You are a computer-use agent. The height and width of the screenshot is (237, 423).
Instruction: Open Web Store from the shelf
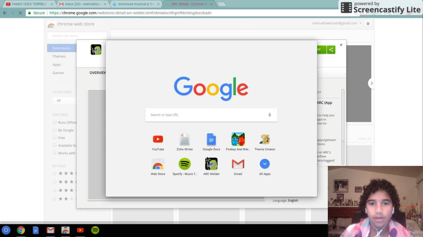pos(65,230)
